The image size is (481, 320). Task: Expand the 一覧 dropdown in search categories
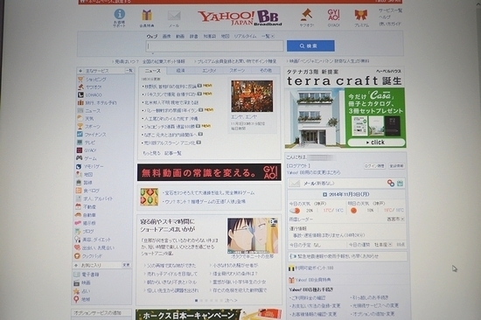[x=268, y=36]
